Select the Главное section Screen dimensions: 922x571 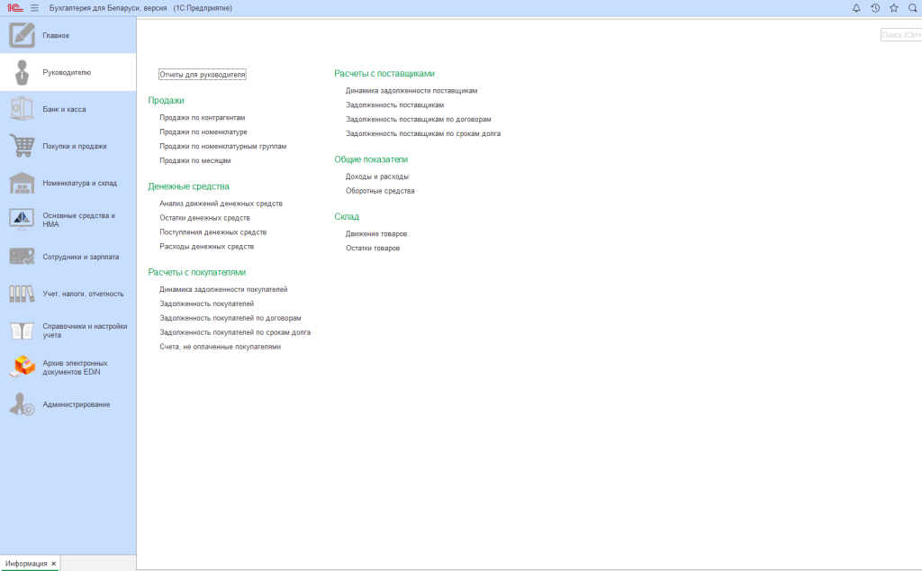click(x=56, y=35)
